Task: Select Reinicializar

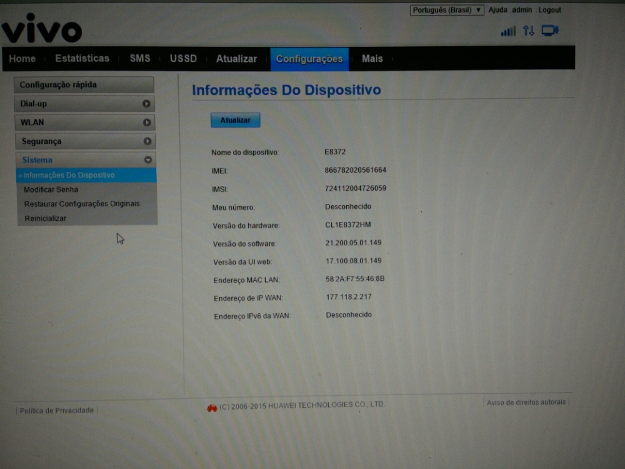Action: click(46, 218)
